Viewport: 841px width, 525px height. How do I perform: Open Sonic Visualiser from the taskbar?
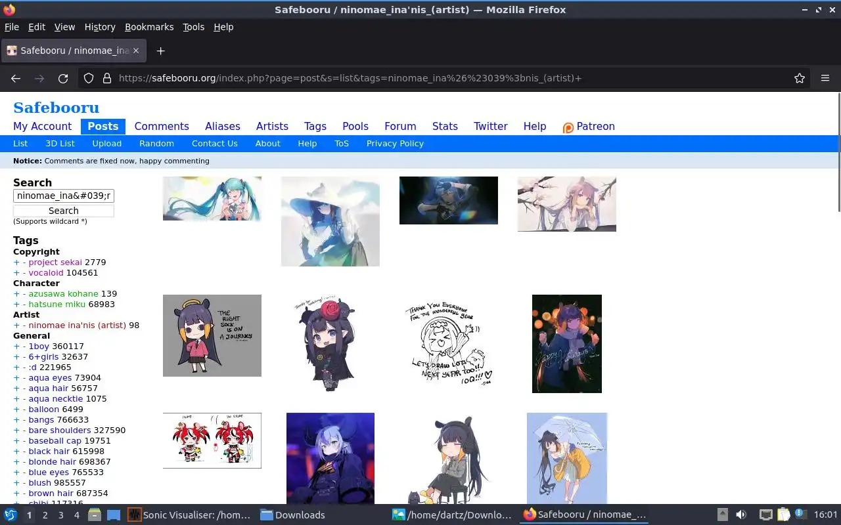click(190, 515)
